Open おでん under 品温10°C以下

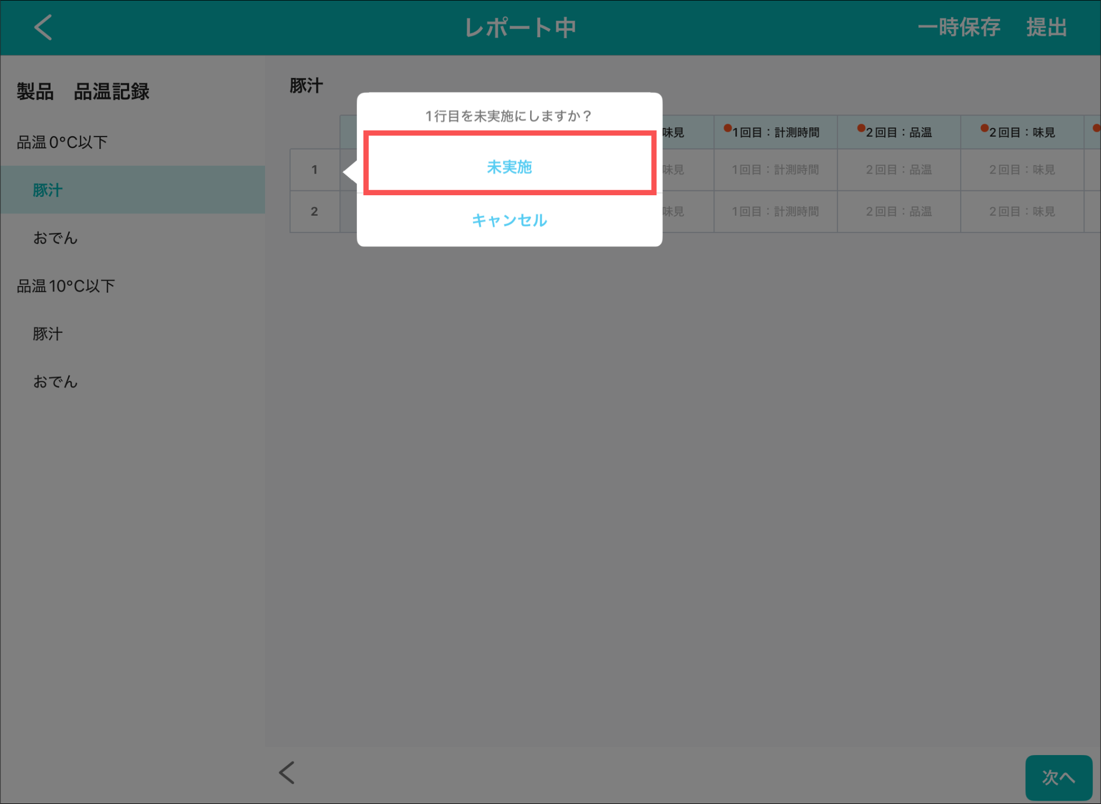coord(55,382)
